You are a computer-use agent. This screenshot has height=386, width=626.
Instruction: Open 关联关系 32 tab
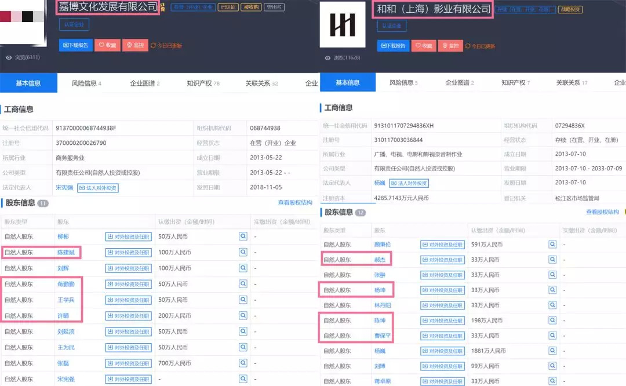pos(261,83)
